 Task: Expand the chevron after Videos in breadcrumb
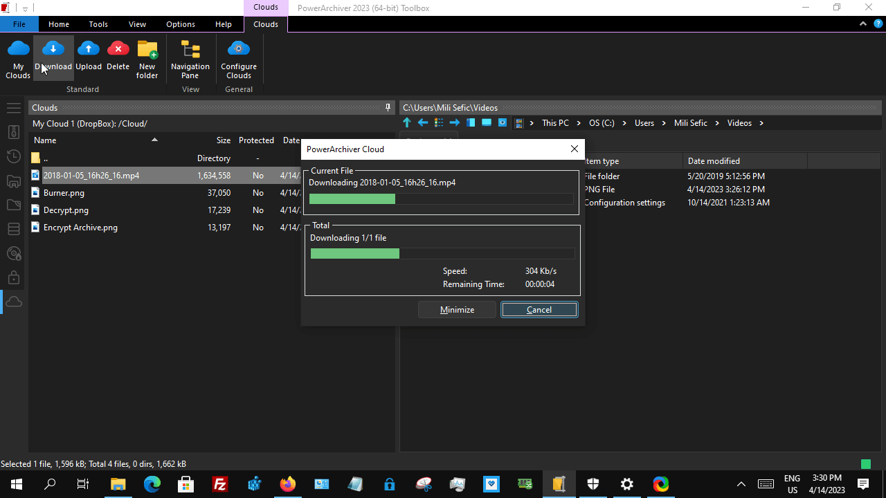761,123
